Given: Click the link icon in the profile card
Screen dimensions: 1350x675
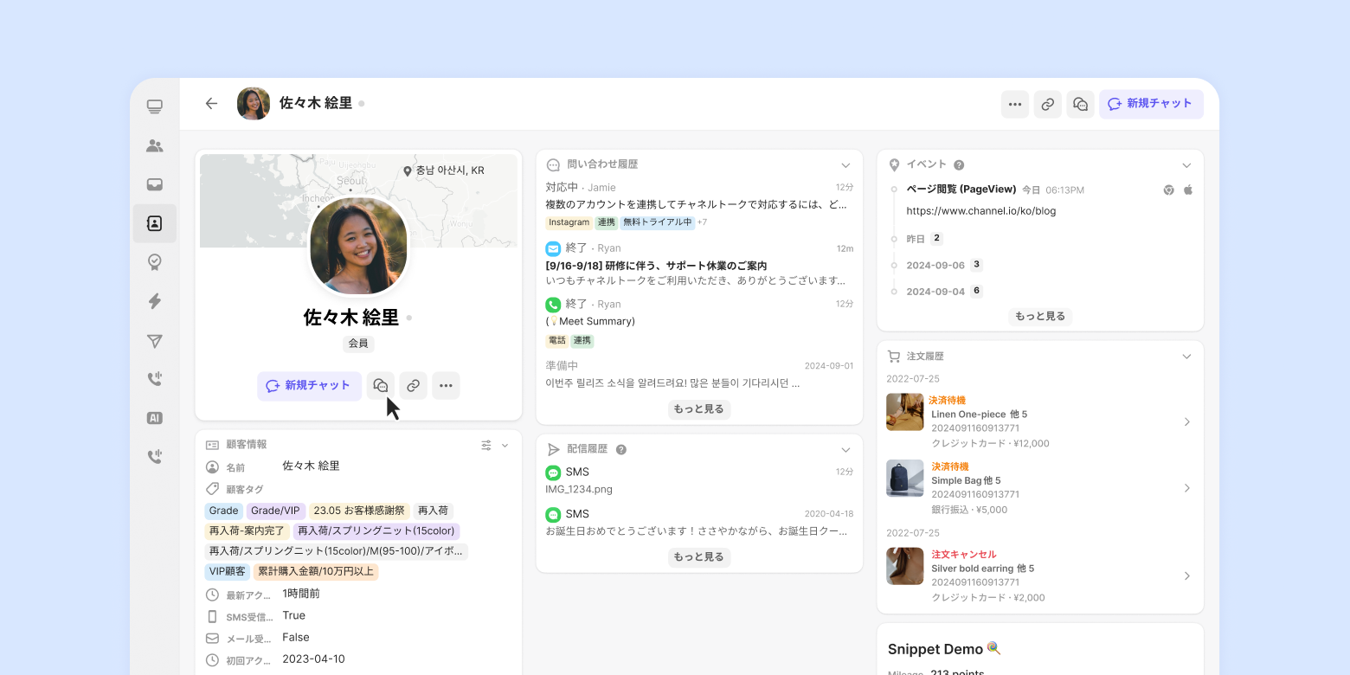Looking at the screenshot, I should (x=414, y=386).
